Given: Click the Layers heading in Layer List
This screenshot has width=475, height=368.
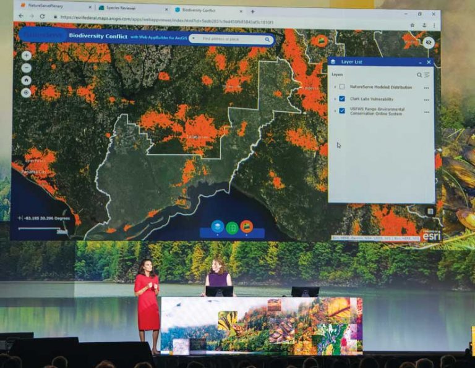Looking at the screenshot, I should coord(337,74).
